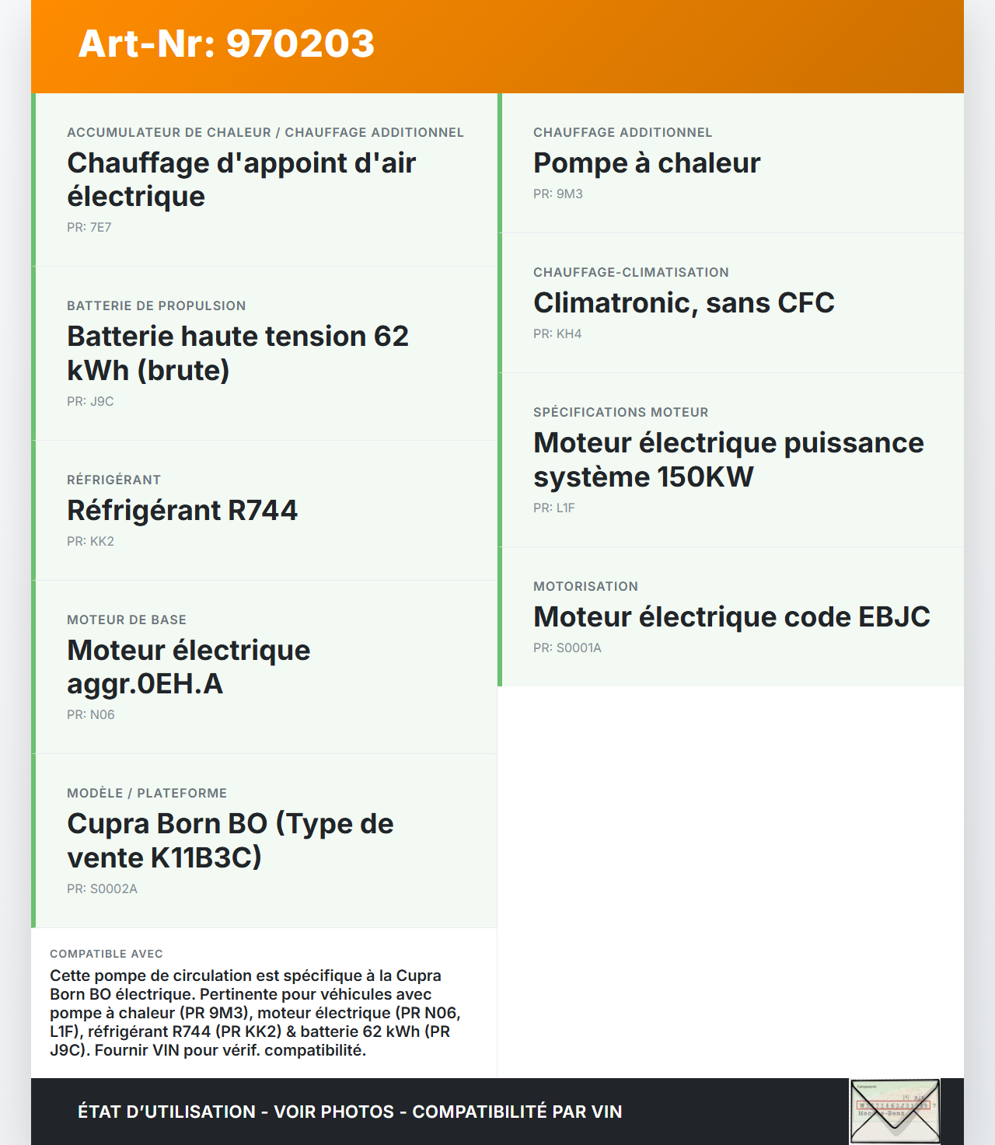Click the ÉTAT D'UTILISATION footer banner text
The image size is (995, 1145).
(350, 1112)
